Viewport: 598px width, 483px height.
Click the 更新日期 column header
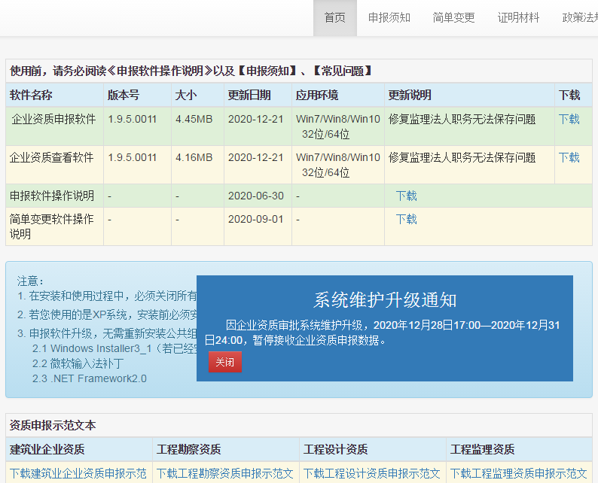pyautogui.click(x=249, y=96)
